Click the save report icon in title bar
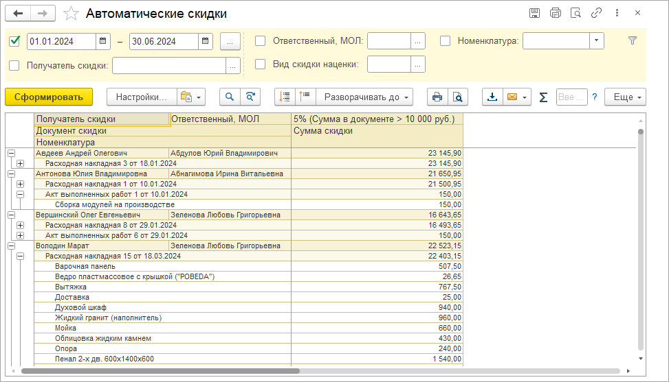The height and width of the screenshot is (382, 669). tap(534, 13)
